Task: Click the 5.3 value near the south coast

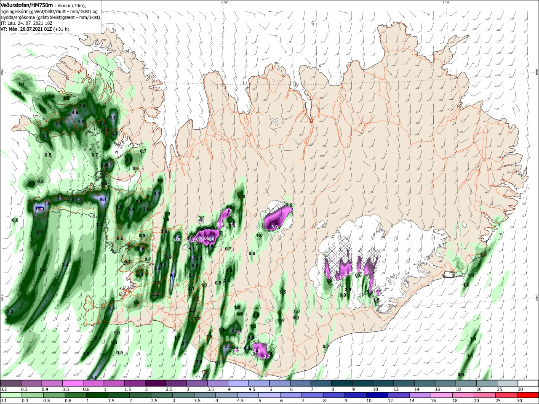Action: coord(228,347)
